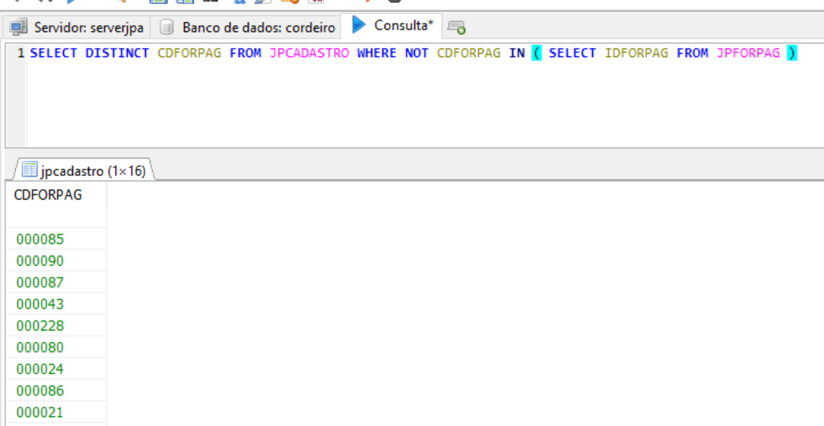Click the highlighted opening parenthesis
Screen dimensions: 824x426
click(537, 53)
